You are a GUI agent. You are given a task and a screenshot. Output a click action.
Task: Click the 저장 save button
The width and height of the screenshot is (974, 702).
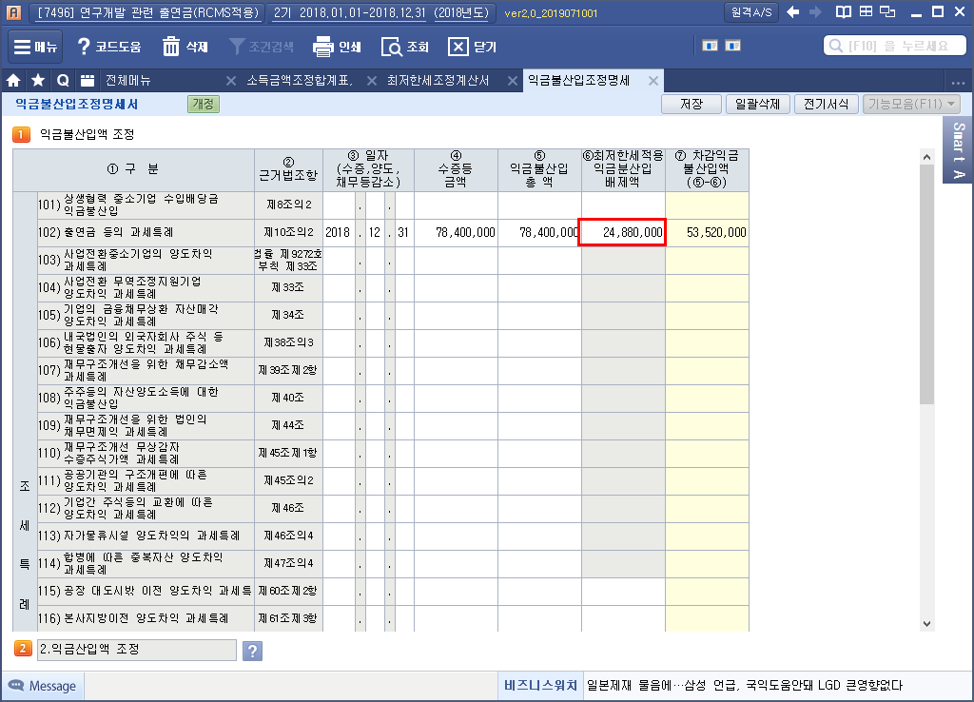pyautogui.click(x=692, y=104)
